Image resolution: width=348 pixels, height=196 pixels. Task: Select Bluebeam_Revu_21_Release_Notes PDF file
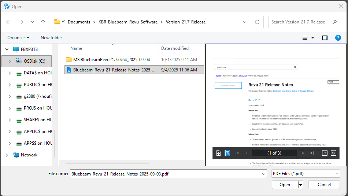(134, 70)
